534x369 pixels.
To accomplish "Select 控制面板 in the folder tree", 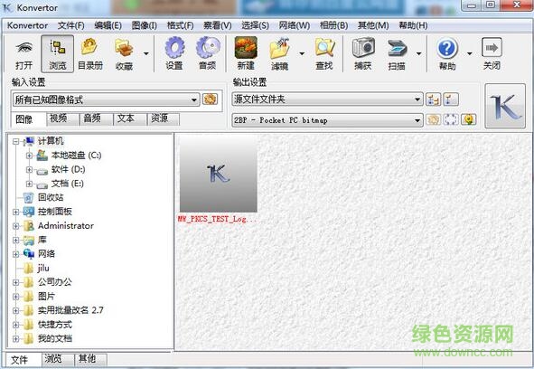I will click(x=55, y=212).
